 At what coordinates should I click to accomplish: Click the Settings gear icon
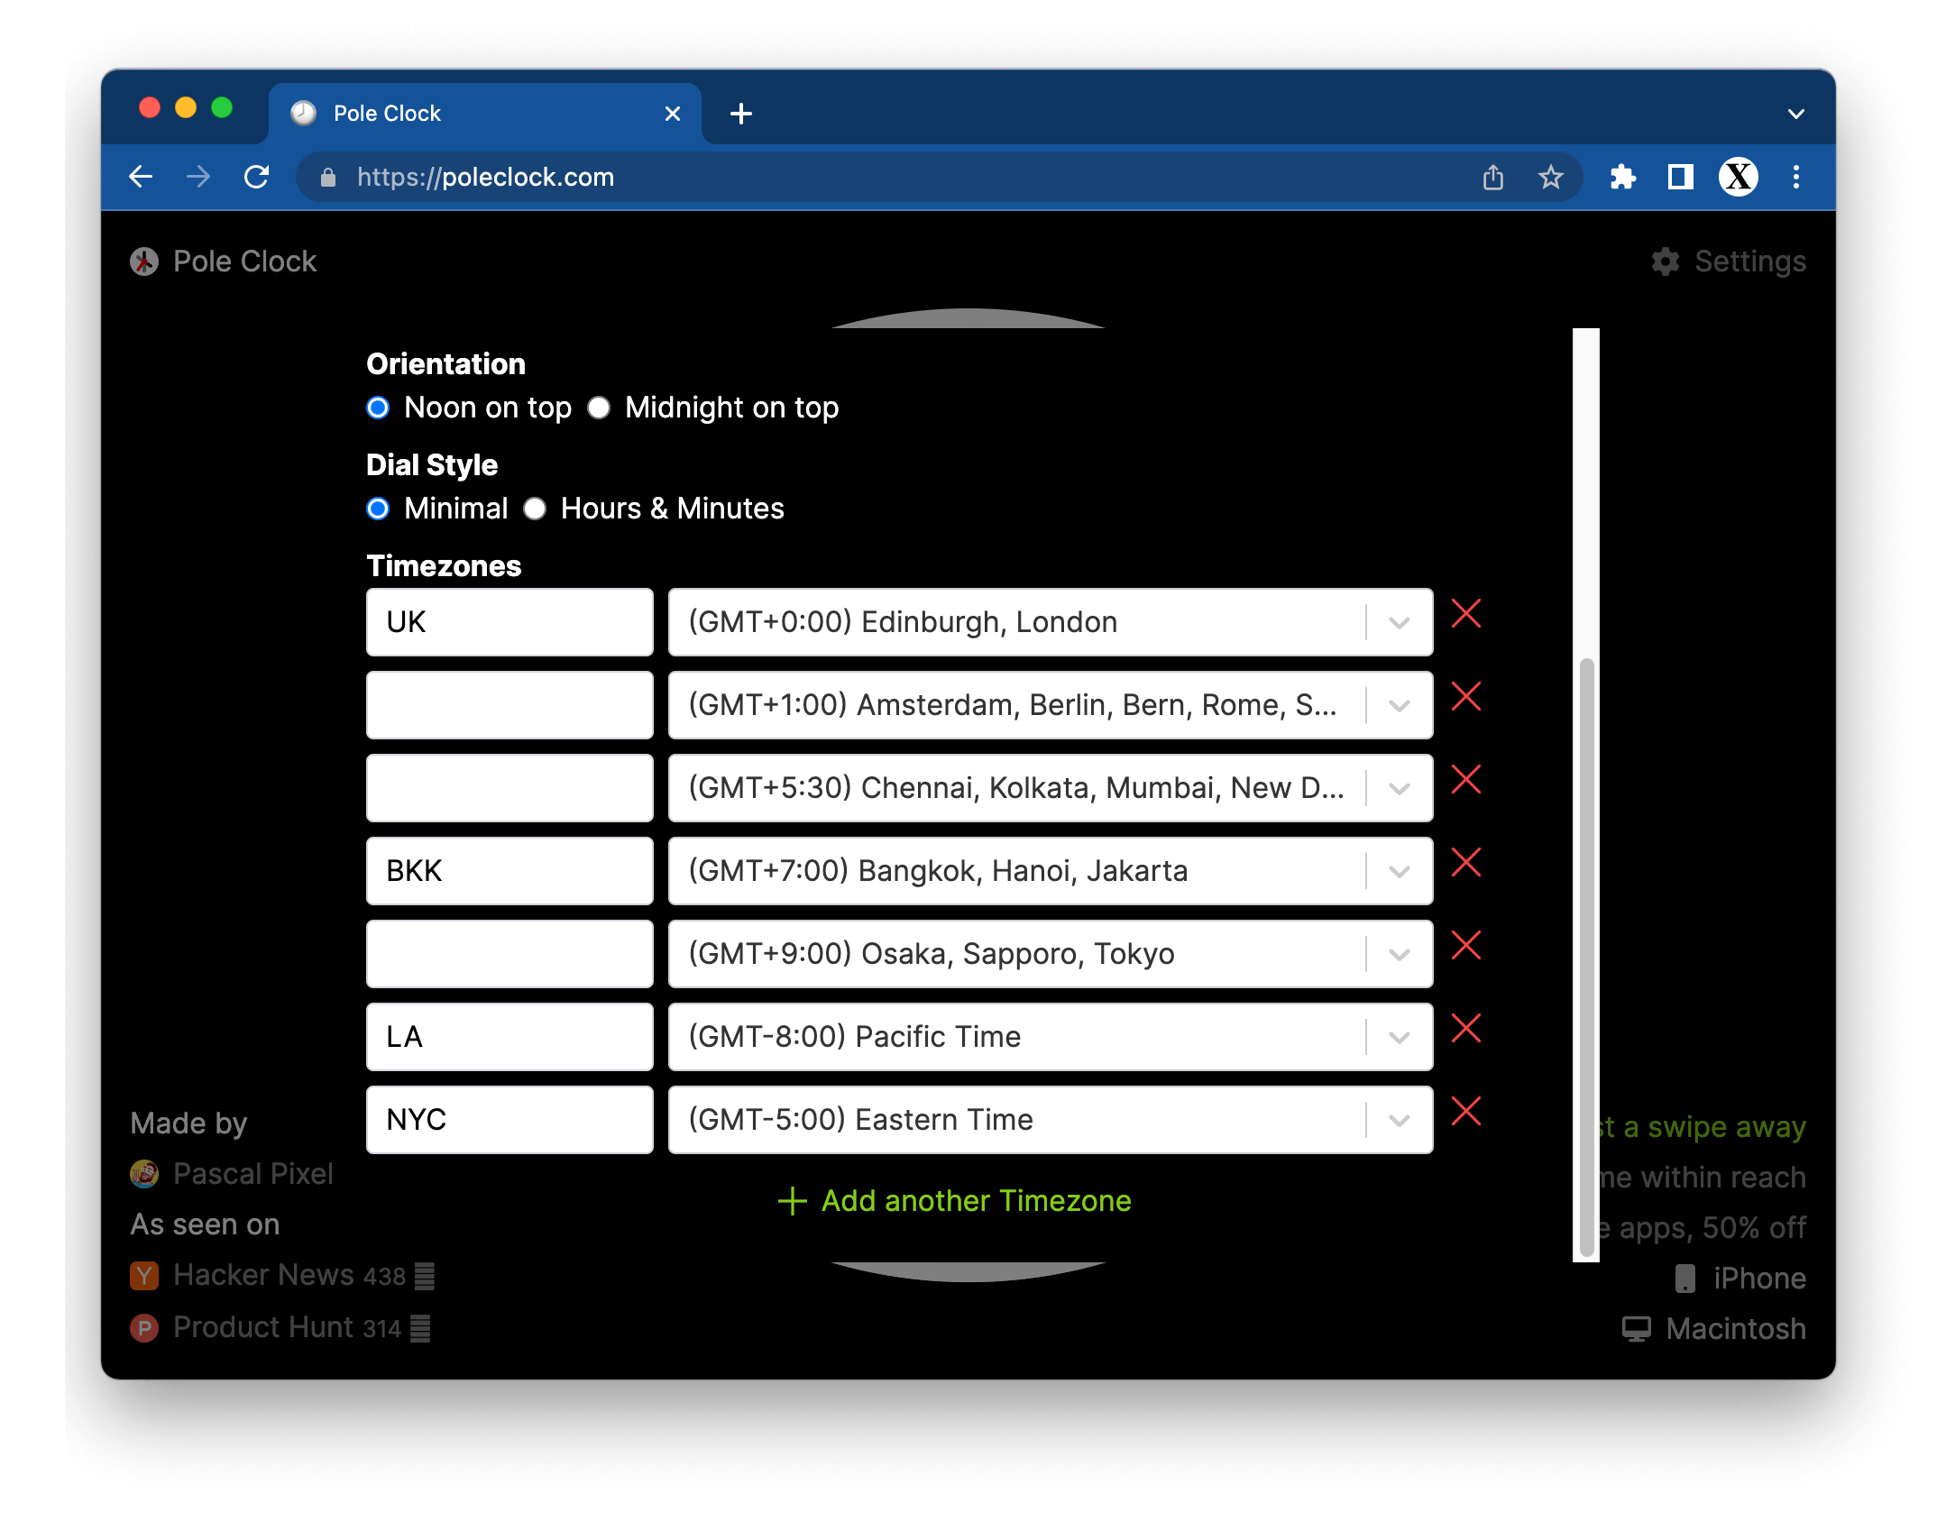1665,261
